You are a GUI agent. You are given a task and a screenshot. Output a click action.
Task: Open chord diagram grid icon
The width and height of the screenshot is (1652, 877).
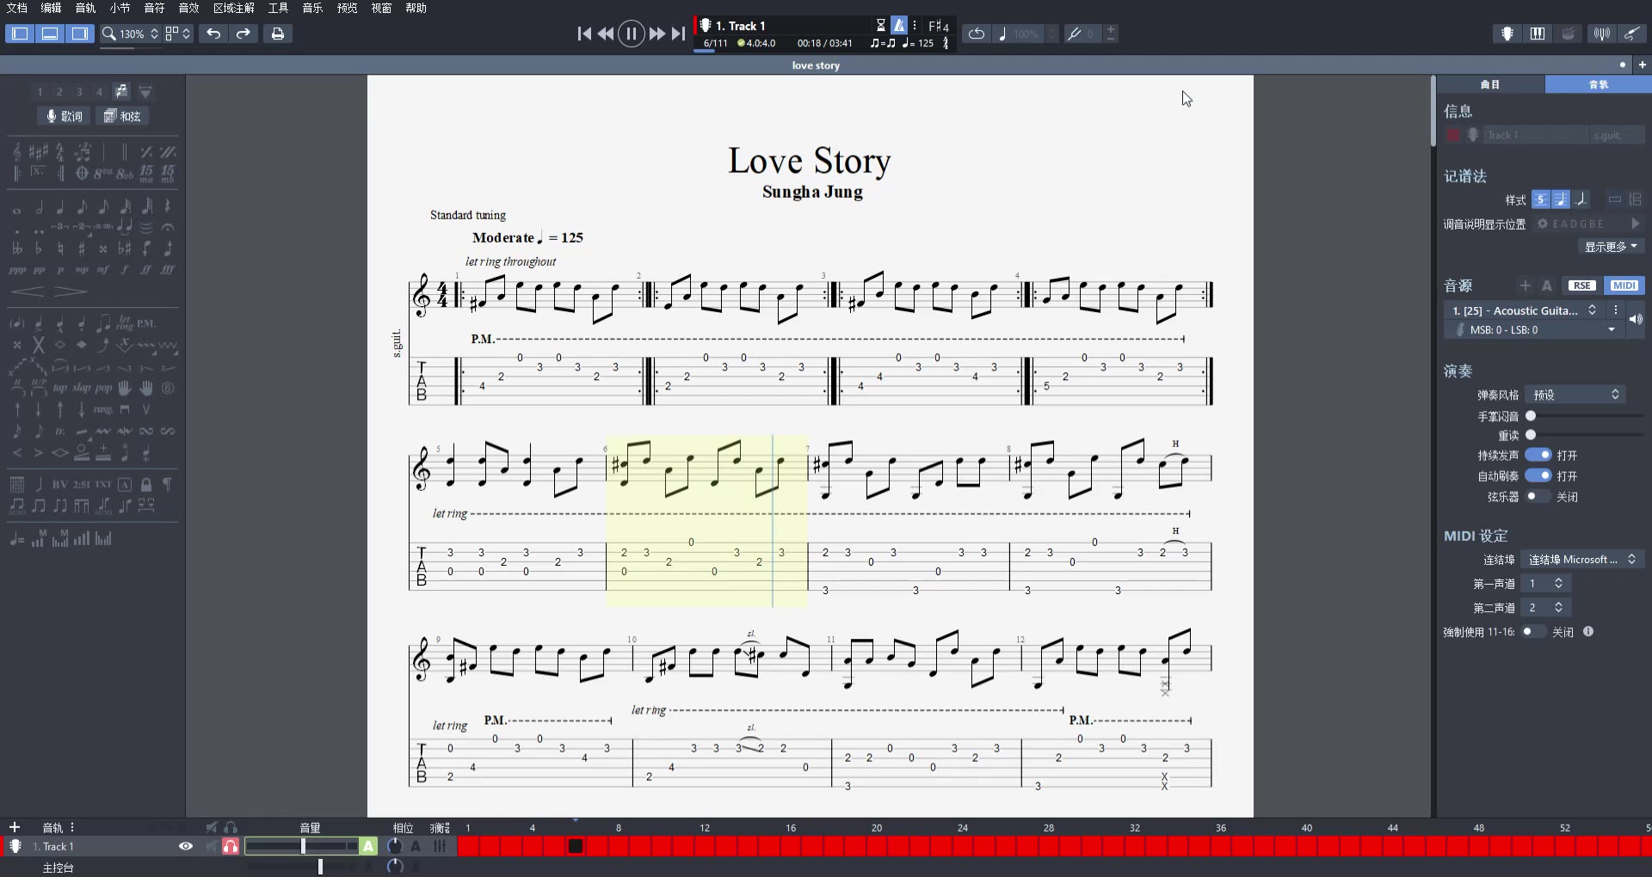pyautogui.click(x=17, y=484)
